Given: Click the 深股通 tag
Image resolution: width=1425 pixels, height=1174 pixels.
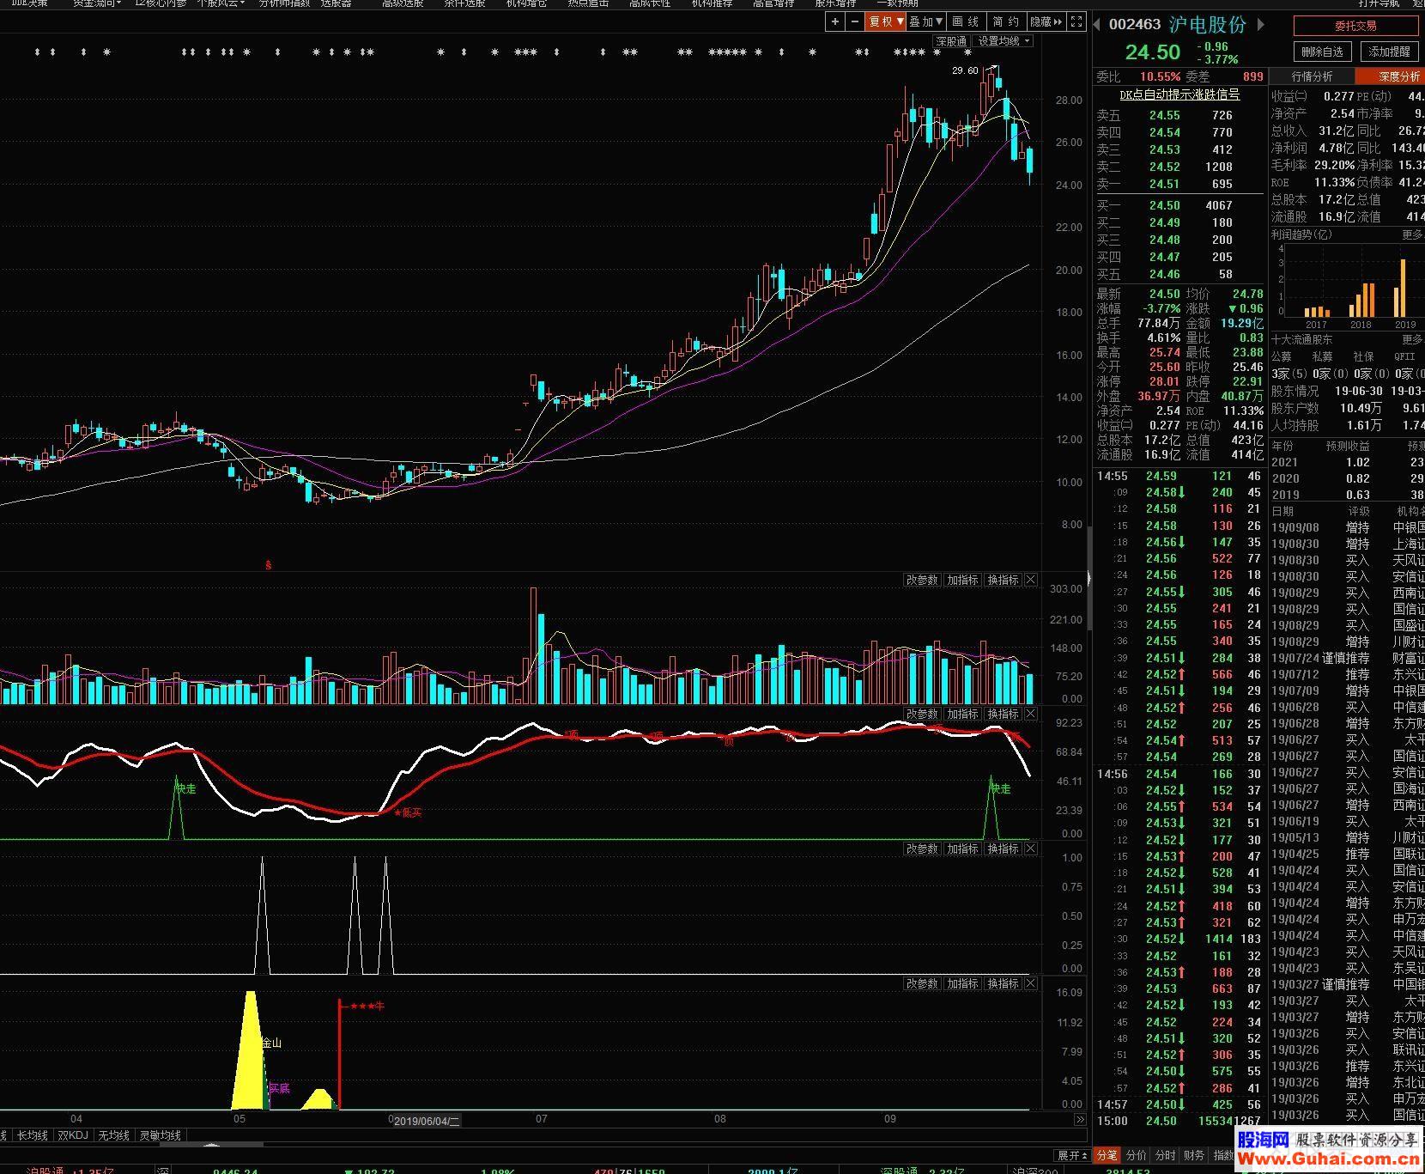Looking at the screenshot, I should pos(951,41).
